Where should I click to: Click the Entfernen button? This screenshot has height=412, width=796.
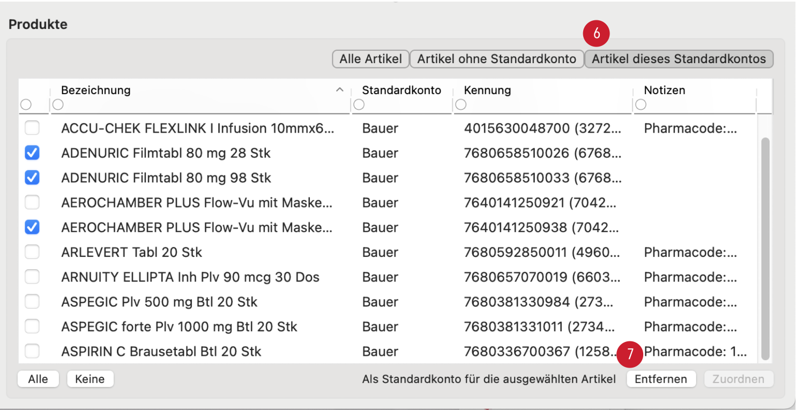661,379
